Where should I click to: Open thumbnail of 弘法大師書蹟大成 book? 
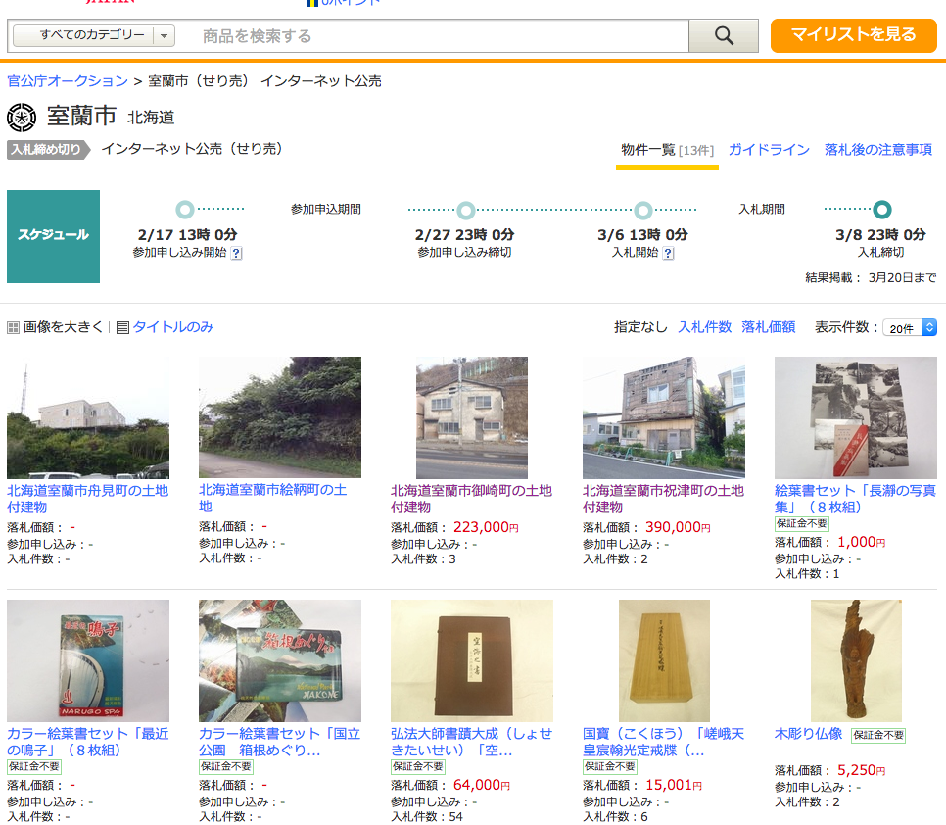tap(472, 660)
